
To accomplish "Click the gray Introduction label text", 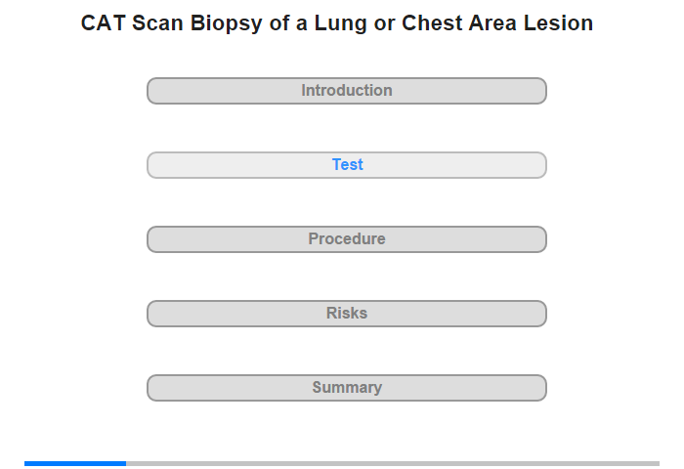I will (x=347, y=90).
